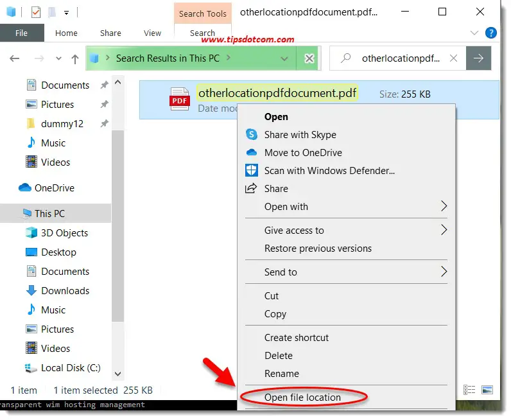Open Help via the blue question icon
Viewport: 511px width, 420px height.
491,33
